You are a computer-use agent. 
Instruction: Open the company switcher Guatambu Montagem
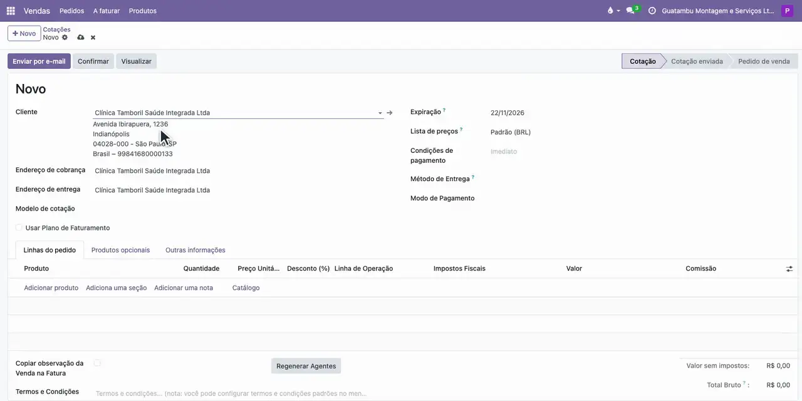click(x=718, y=11)
